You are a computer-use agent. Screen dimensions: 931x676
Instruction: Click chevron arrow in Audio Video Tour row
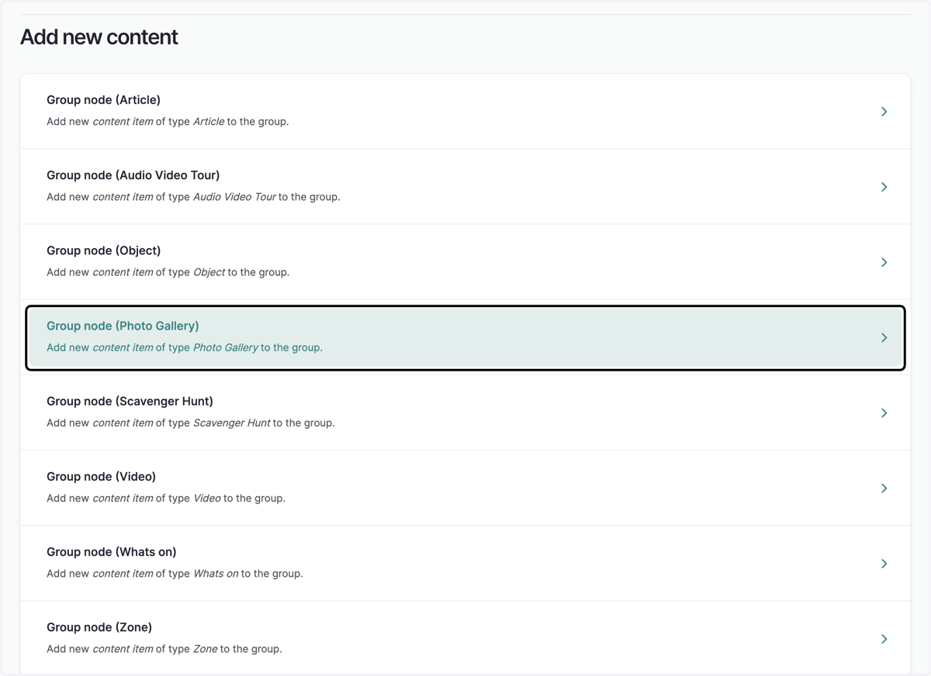[x=884, y=187]
